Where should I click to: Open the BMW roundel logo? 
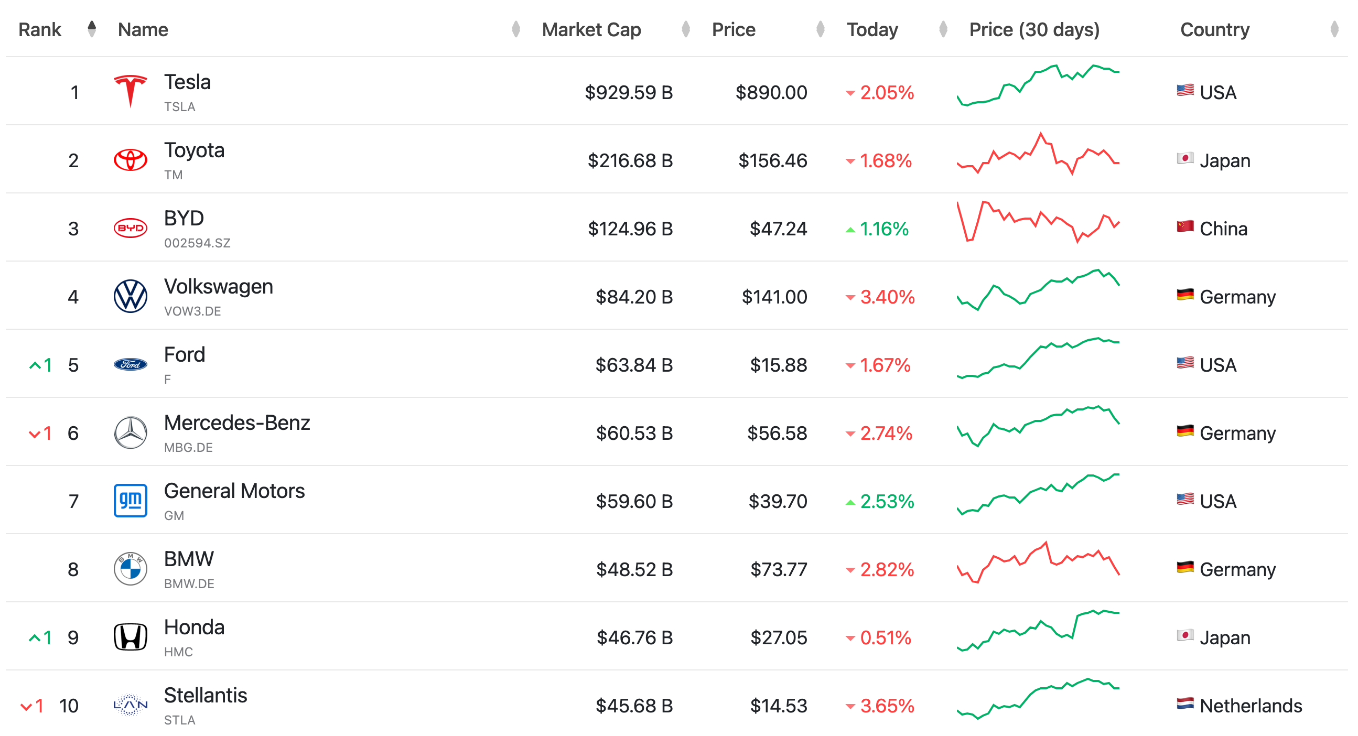coord(130,568)
